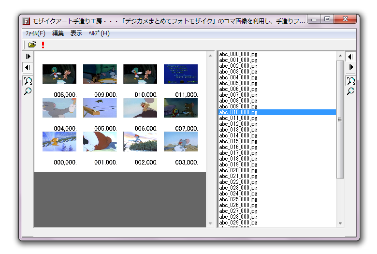
Task: Click the right panel's top back-step arrow icon
Action: (x=350, y=57)
